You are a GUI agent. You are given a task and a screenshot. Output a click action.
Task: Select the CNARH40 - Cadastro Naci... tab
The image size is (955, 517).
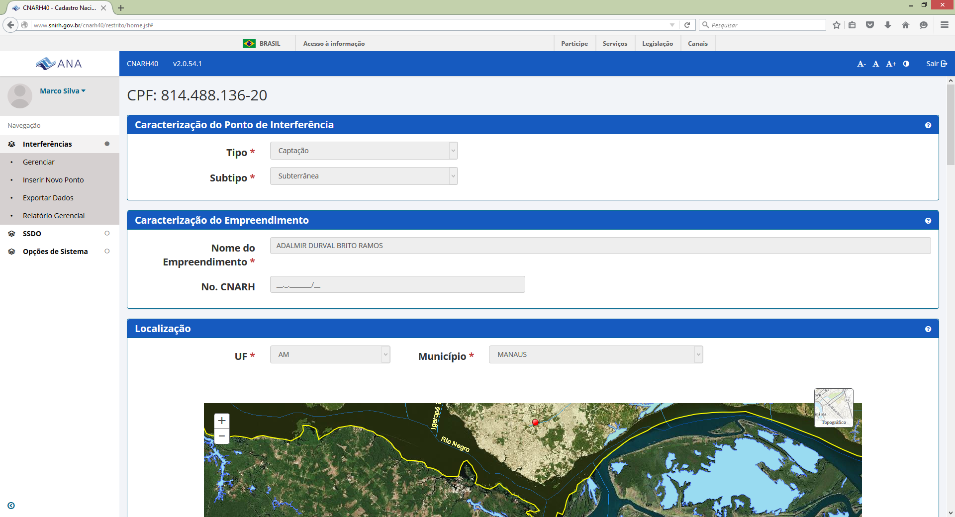(x=59, y=8)
